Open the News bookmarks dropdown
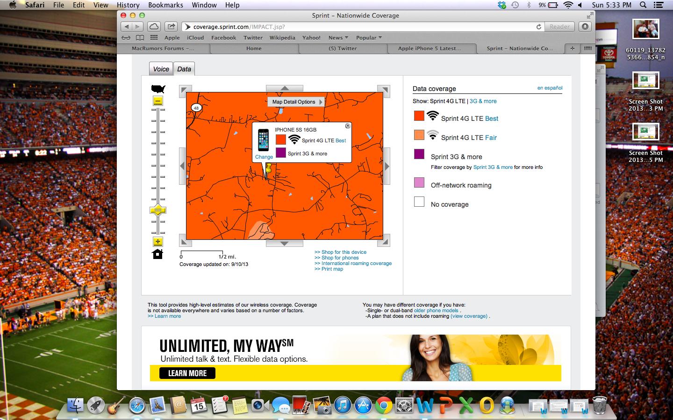The width and height of the screenshot is (673, 420). 338,38
